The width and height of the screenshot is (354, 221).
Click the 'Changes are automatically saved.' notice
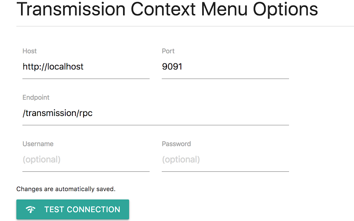(x=66, y=189)
